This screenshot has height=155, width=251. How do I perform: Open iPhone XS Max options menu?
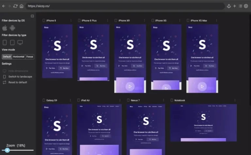216,21
